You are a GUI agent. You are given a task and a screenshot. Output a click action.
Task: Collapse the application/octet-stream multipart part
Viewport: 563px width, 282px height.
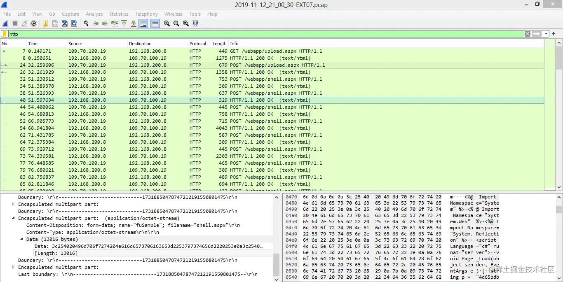click(13, 218)
